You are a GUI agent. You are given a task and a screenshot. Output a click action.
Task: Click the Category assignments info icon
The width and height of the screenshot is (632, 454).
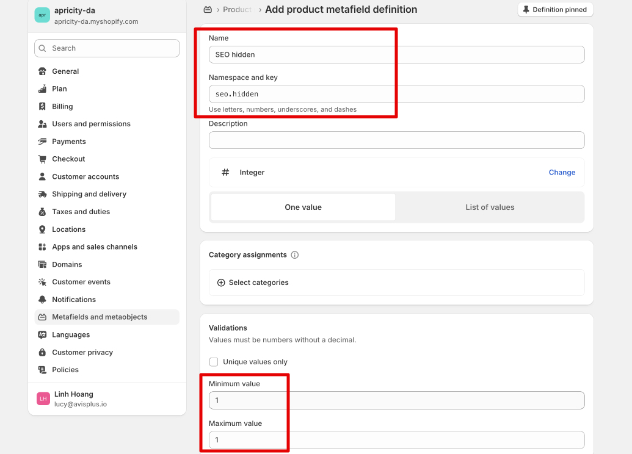point(295,255)
